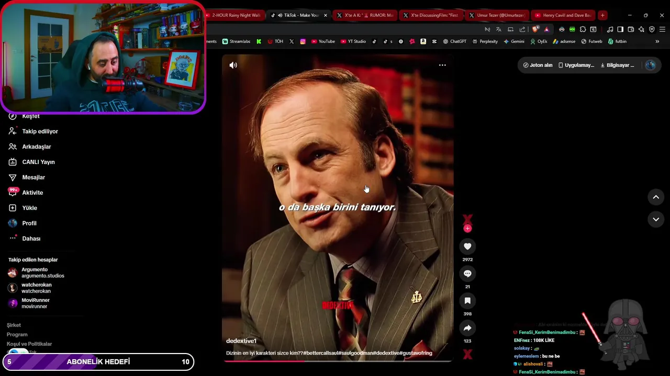This screenshot has height=376, width=670.
Task: Open TÖH bookmark
Action: pyautogui.click(x=275, y=41)
